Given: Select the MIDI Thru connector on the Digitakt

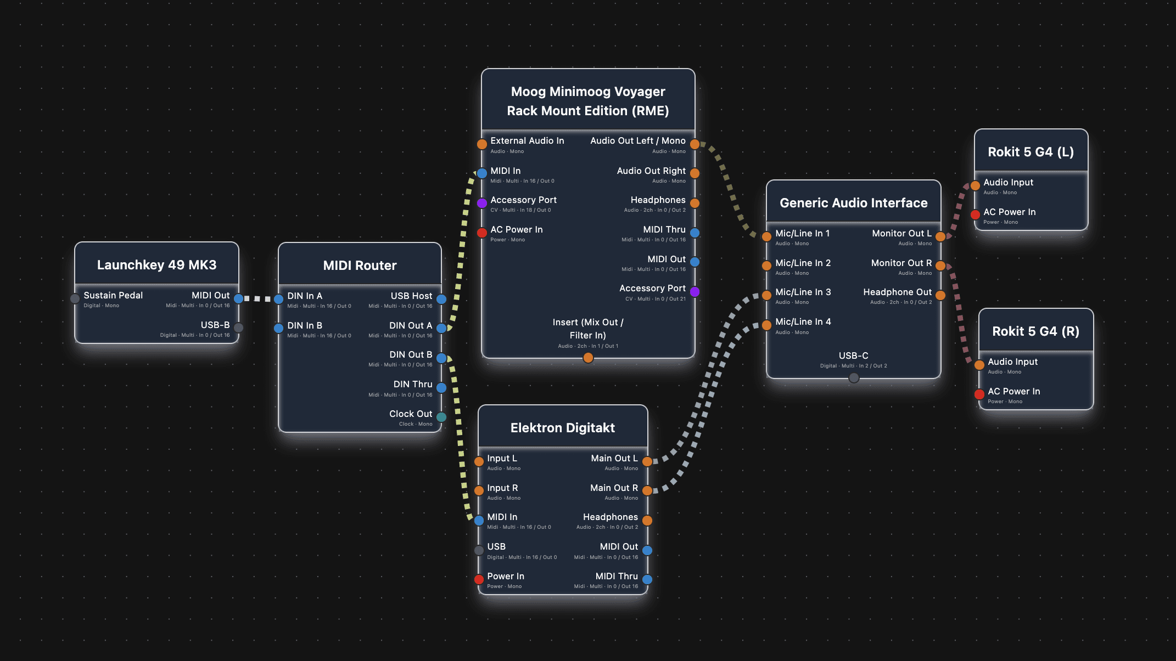Looking at the screenshot, I should (x=648, y=579).
